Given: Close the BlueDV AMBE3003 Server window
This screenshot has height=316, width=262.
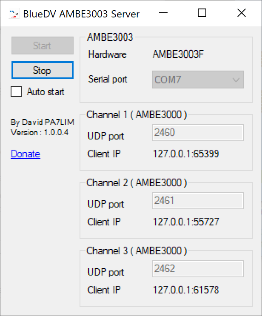Looking at the screenshot, I should pyautogui.click(x=241, y=13).
